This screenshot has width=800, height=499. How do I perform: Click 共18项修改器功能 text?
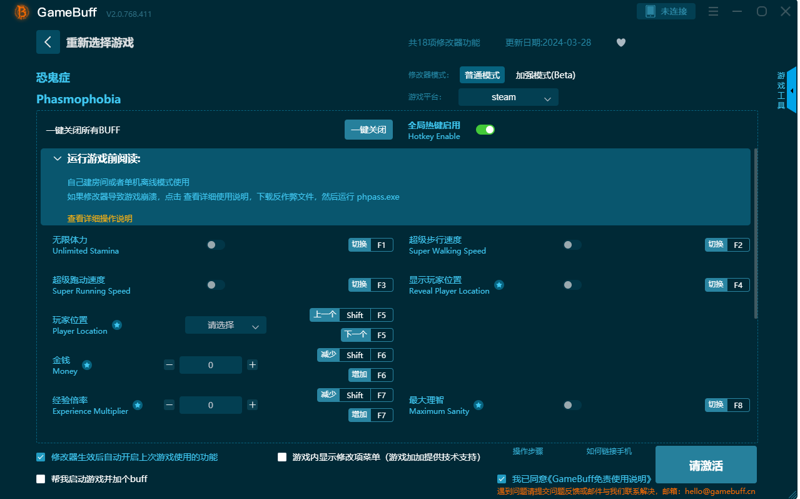(444, 43)
